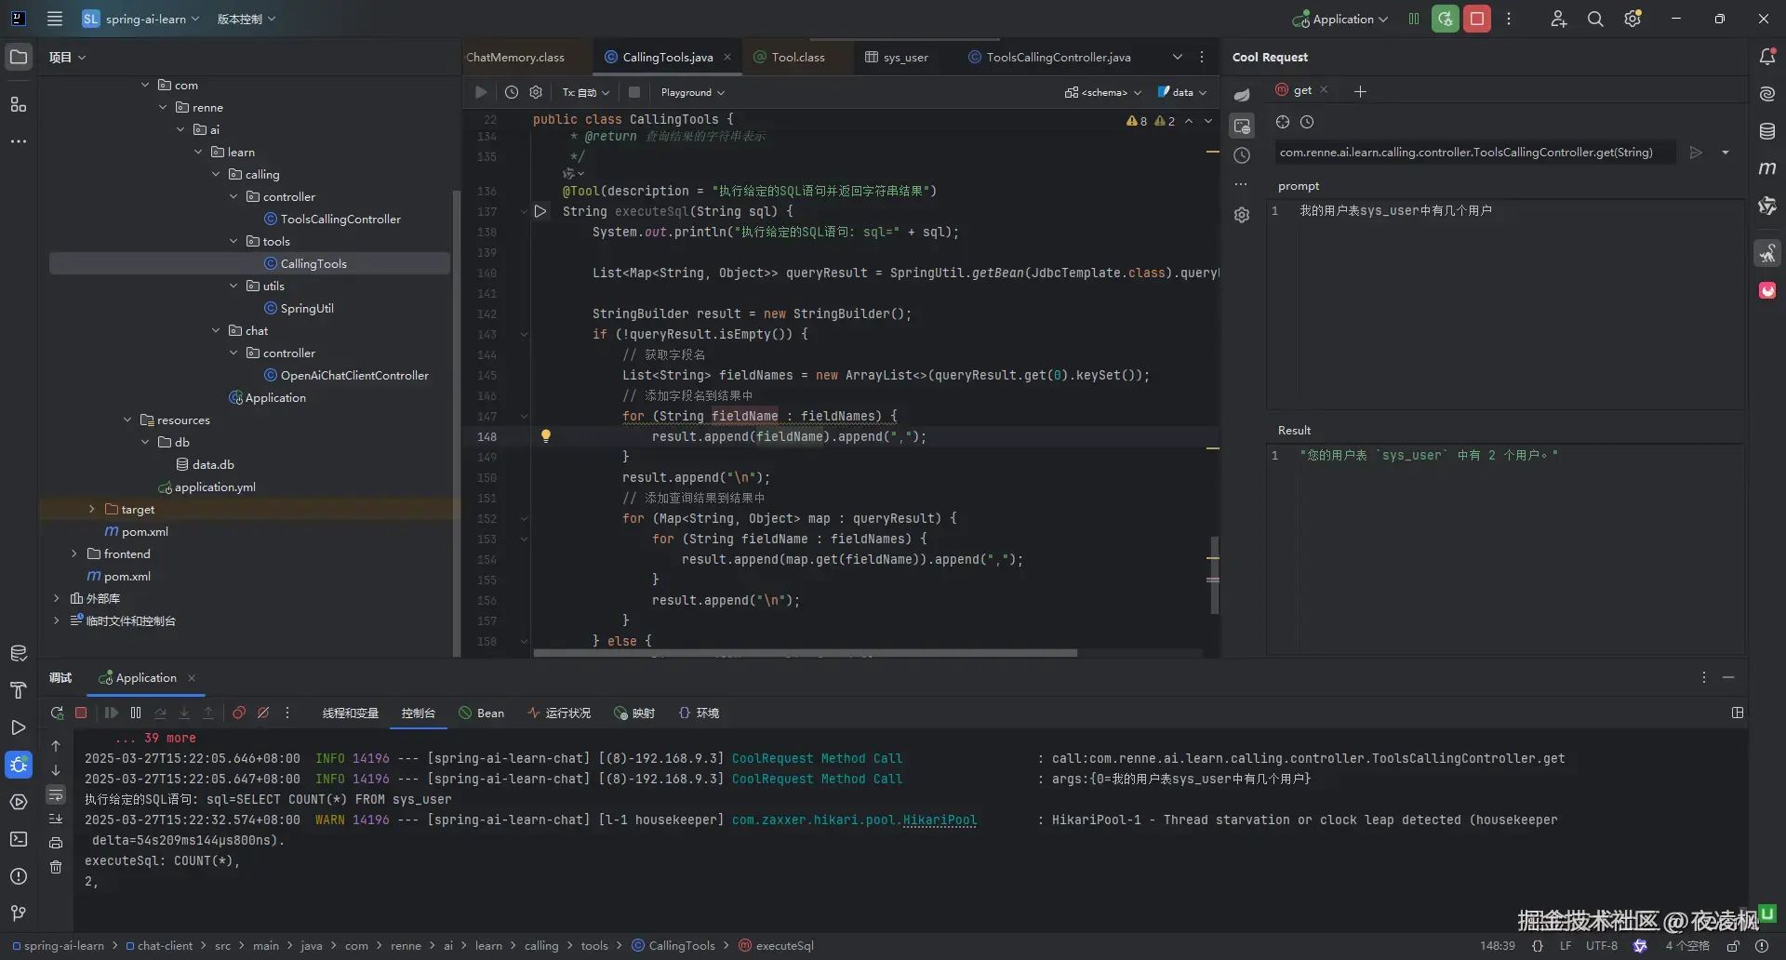Image resolution: width=1786 pixels, height=960 pixels.
Task: Switch to the ToolsCallingController.java editor tab
Action: (1049, 57)
